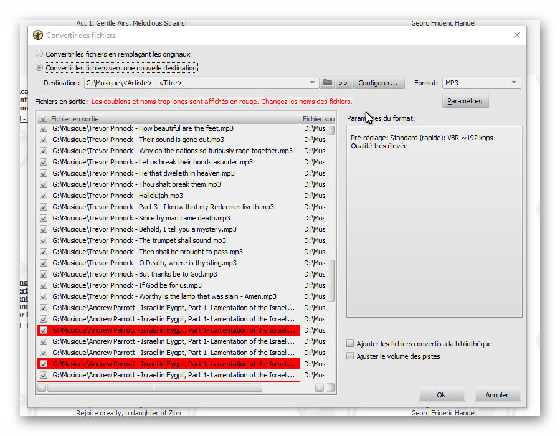Click Act 1: Gentle Airs, Melodious Strains! in background window
This screenshot has height=436, width=560.
[131, 23]
